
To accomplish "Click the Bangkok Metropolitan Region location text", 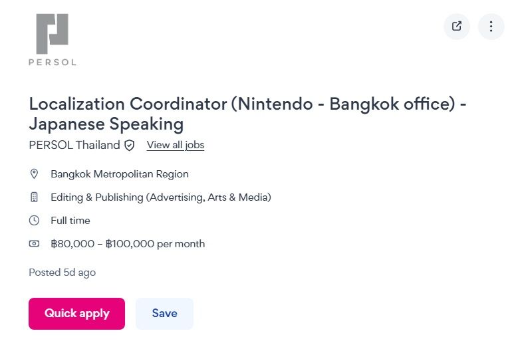I will [120, 174].
